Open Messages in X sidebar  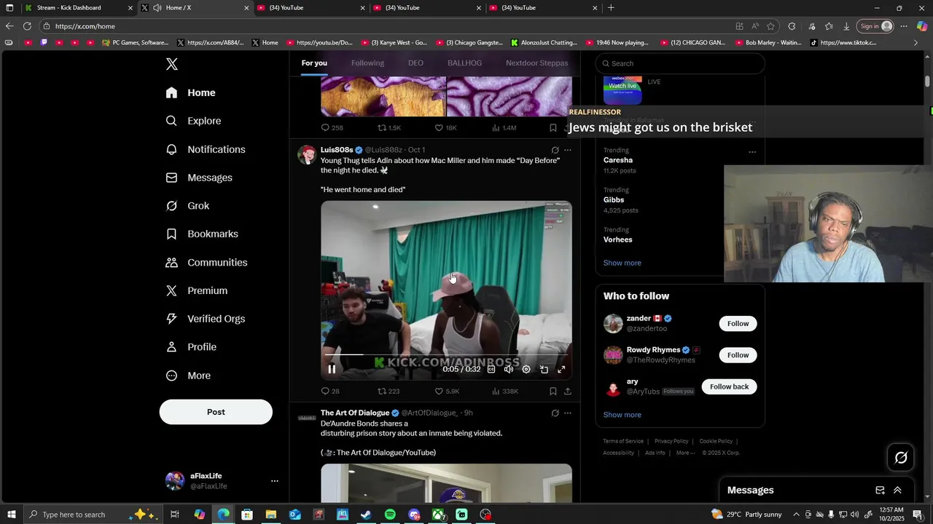pyautogui.click(x=199, y=178)
